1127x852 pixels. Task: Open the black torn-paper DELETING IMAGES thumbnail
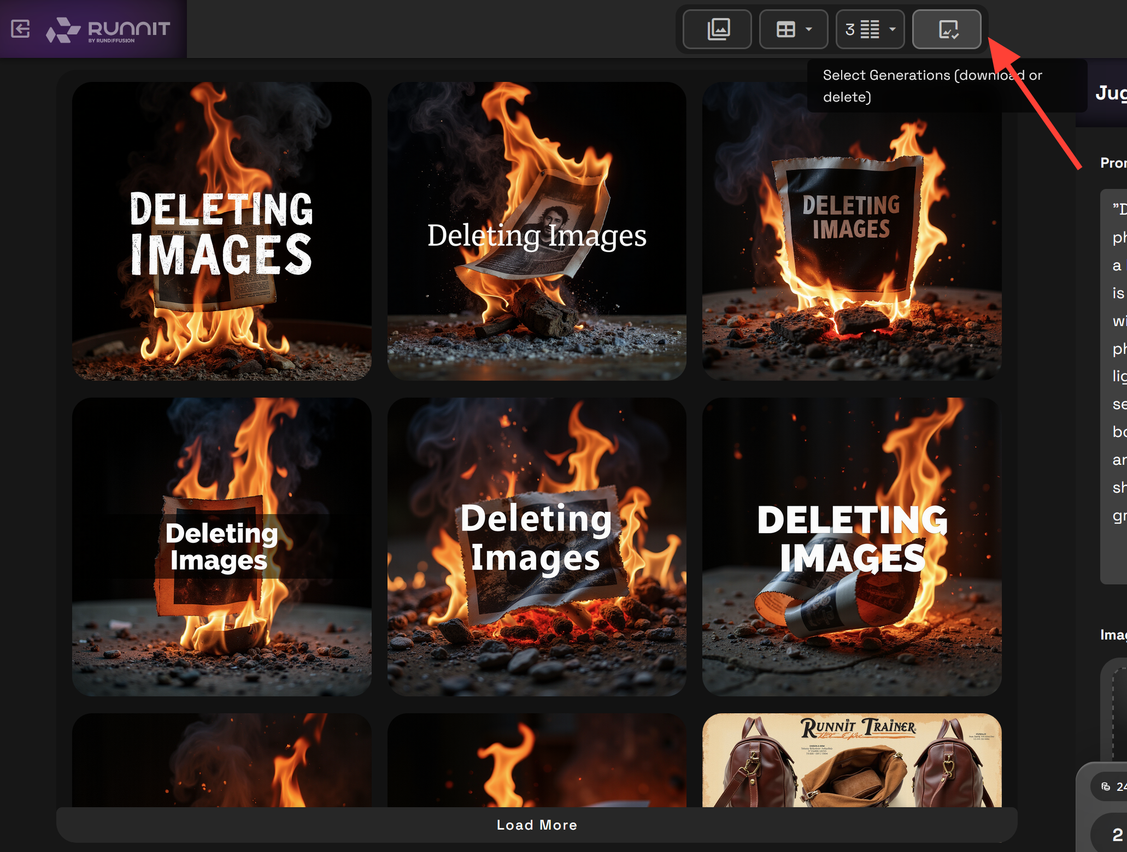click(852, 231)
